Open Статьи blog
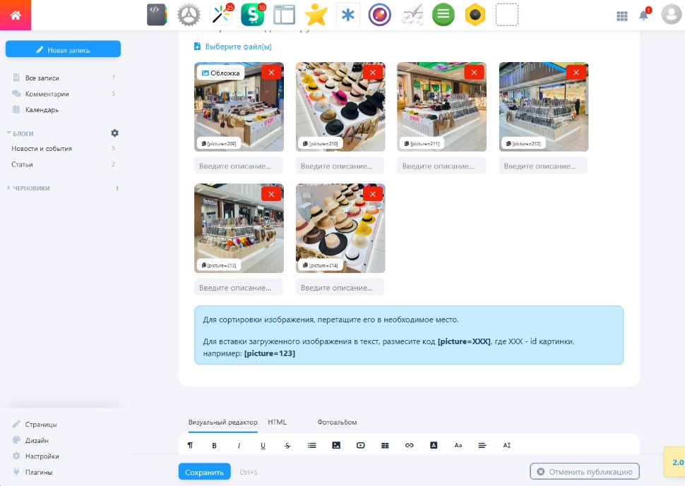The image size is (685, 486). pyautogui.click(x=22, y=164)
